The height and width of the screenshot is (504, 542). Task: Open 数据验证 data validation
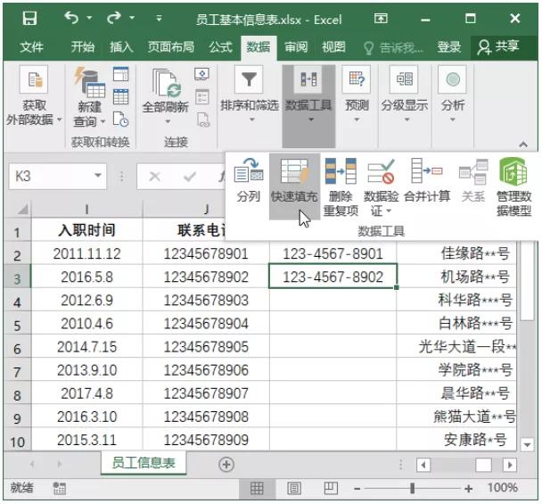381,186
